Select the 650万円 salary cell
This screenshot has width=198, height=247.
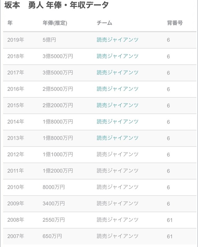click(x=52, y=236)
